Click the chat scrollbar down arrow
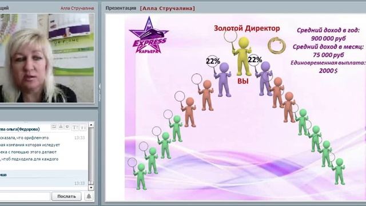This screenshot has height=206, width=366. (x=91, y=187)
